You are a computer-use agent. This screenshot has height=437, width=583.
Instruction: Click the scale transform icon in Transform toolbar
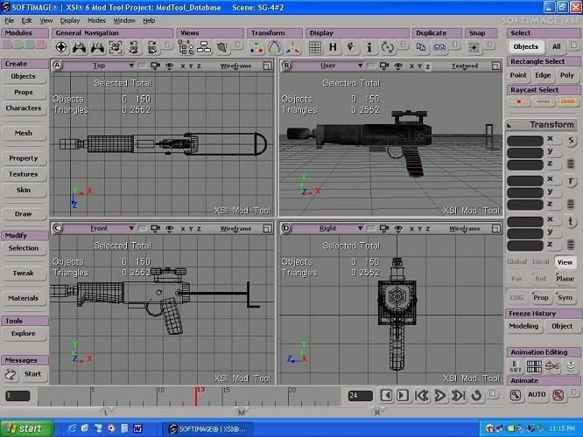(x=256, y=47)
